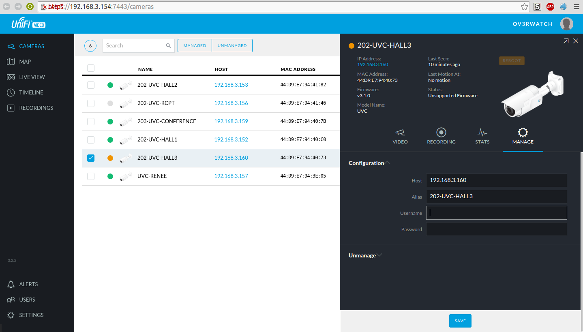This screenshot has width=583, height=332.
Task: Open host link 192.168.3.159
Action: tap(231, 122)
